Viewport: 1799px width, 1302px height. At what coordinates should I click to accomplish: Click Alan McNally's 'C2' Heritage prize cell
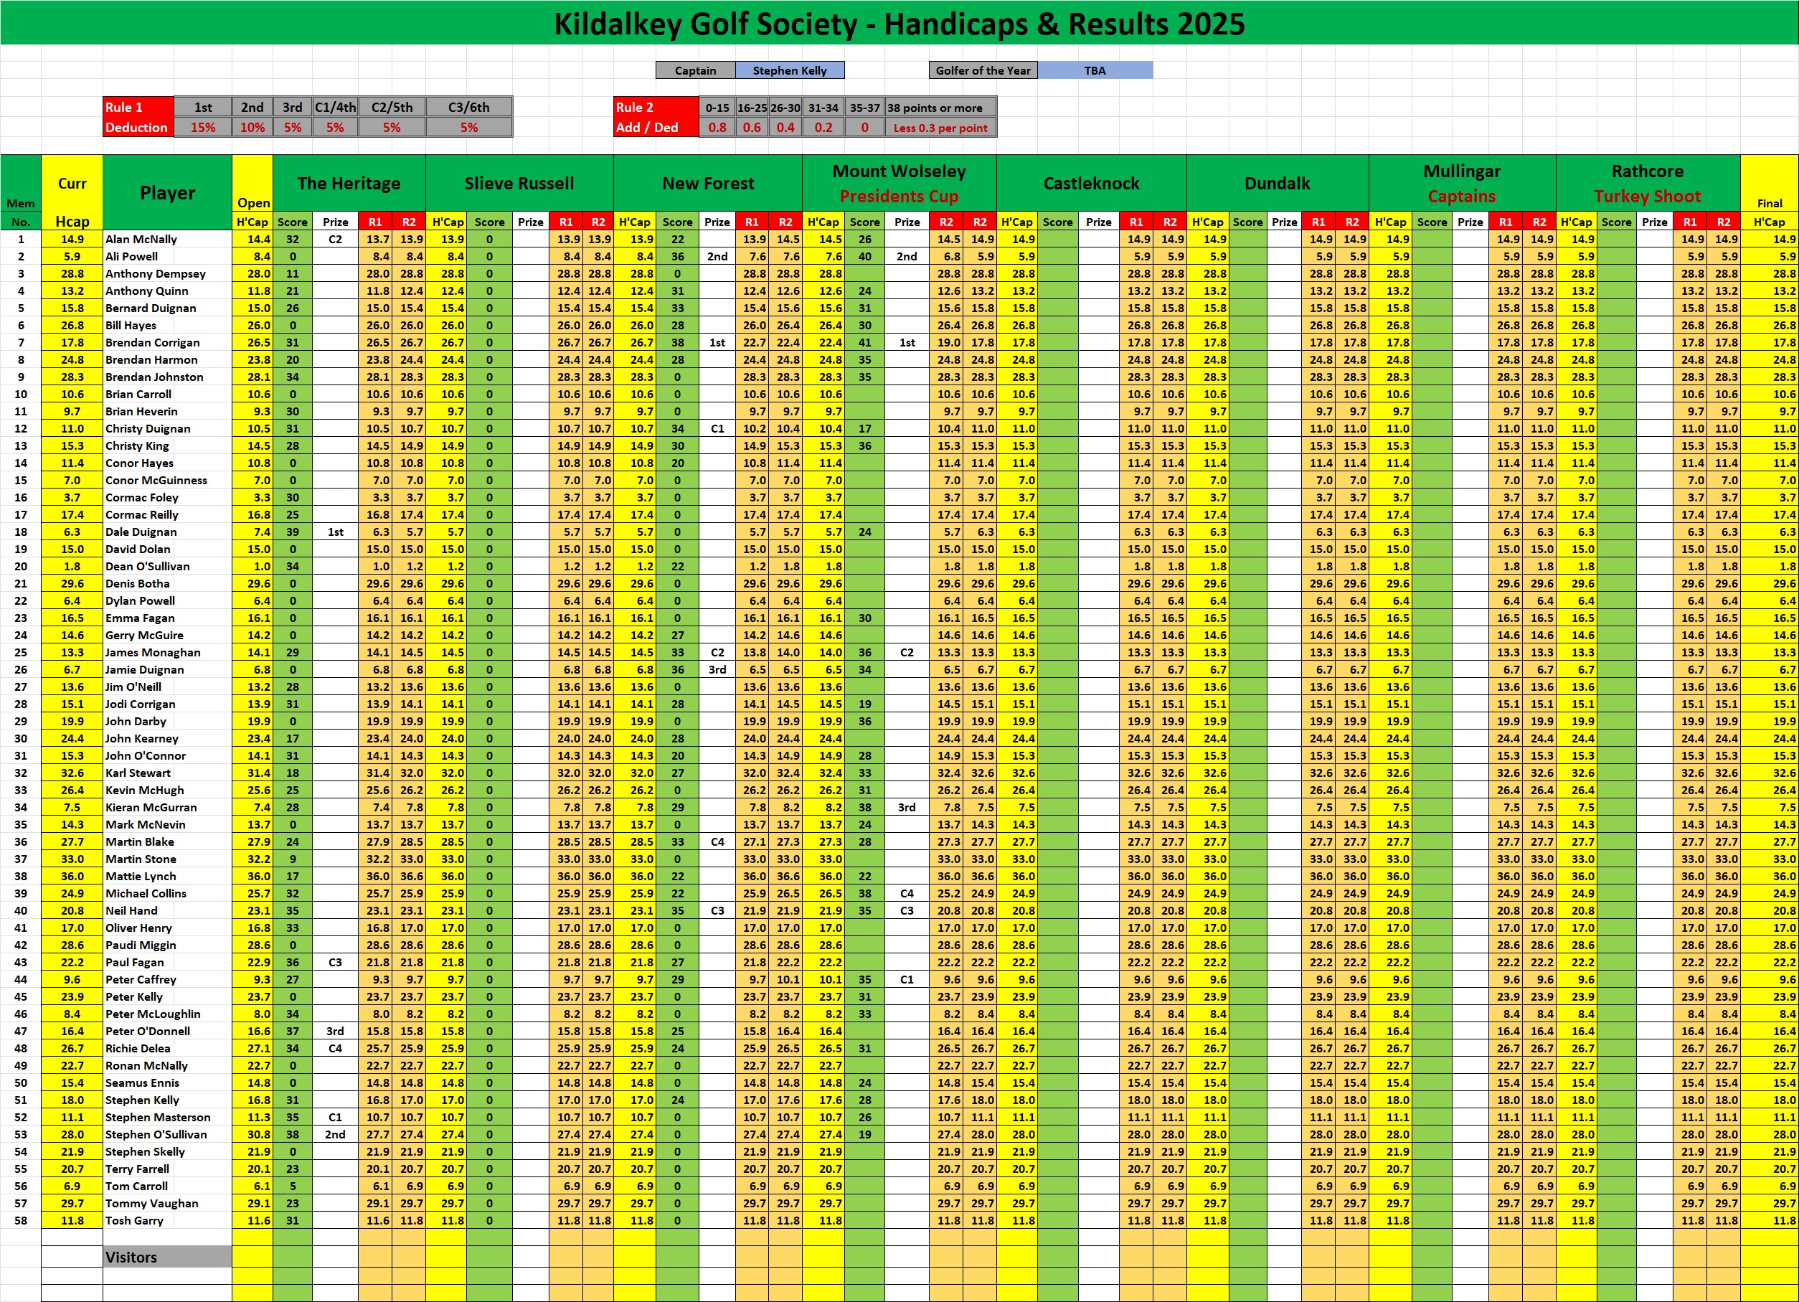click(x=336, y=239)
